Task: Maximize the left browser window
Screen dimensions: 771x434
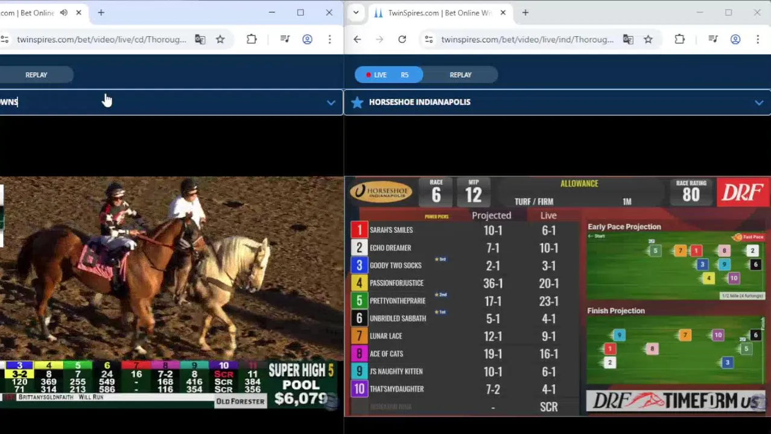Action: click(300, 13)
